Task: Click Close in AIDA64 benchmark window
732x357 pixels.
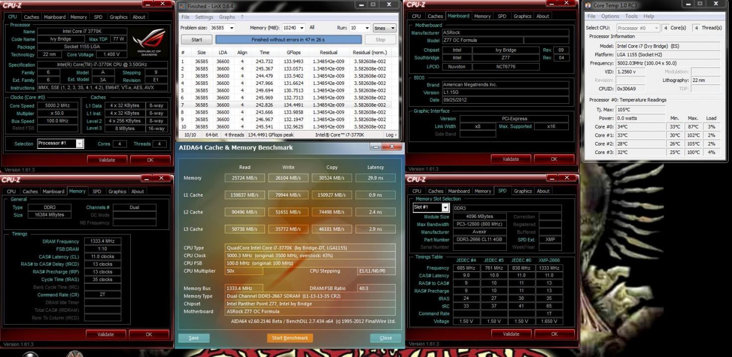Action: pyautogui.click(x=385, y=338)
